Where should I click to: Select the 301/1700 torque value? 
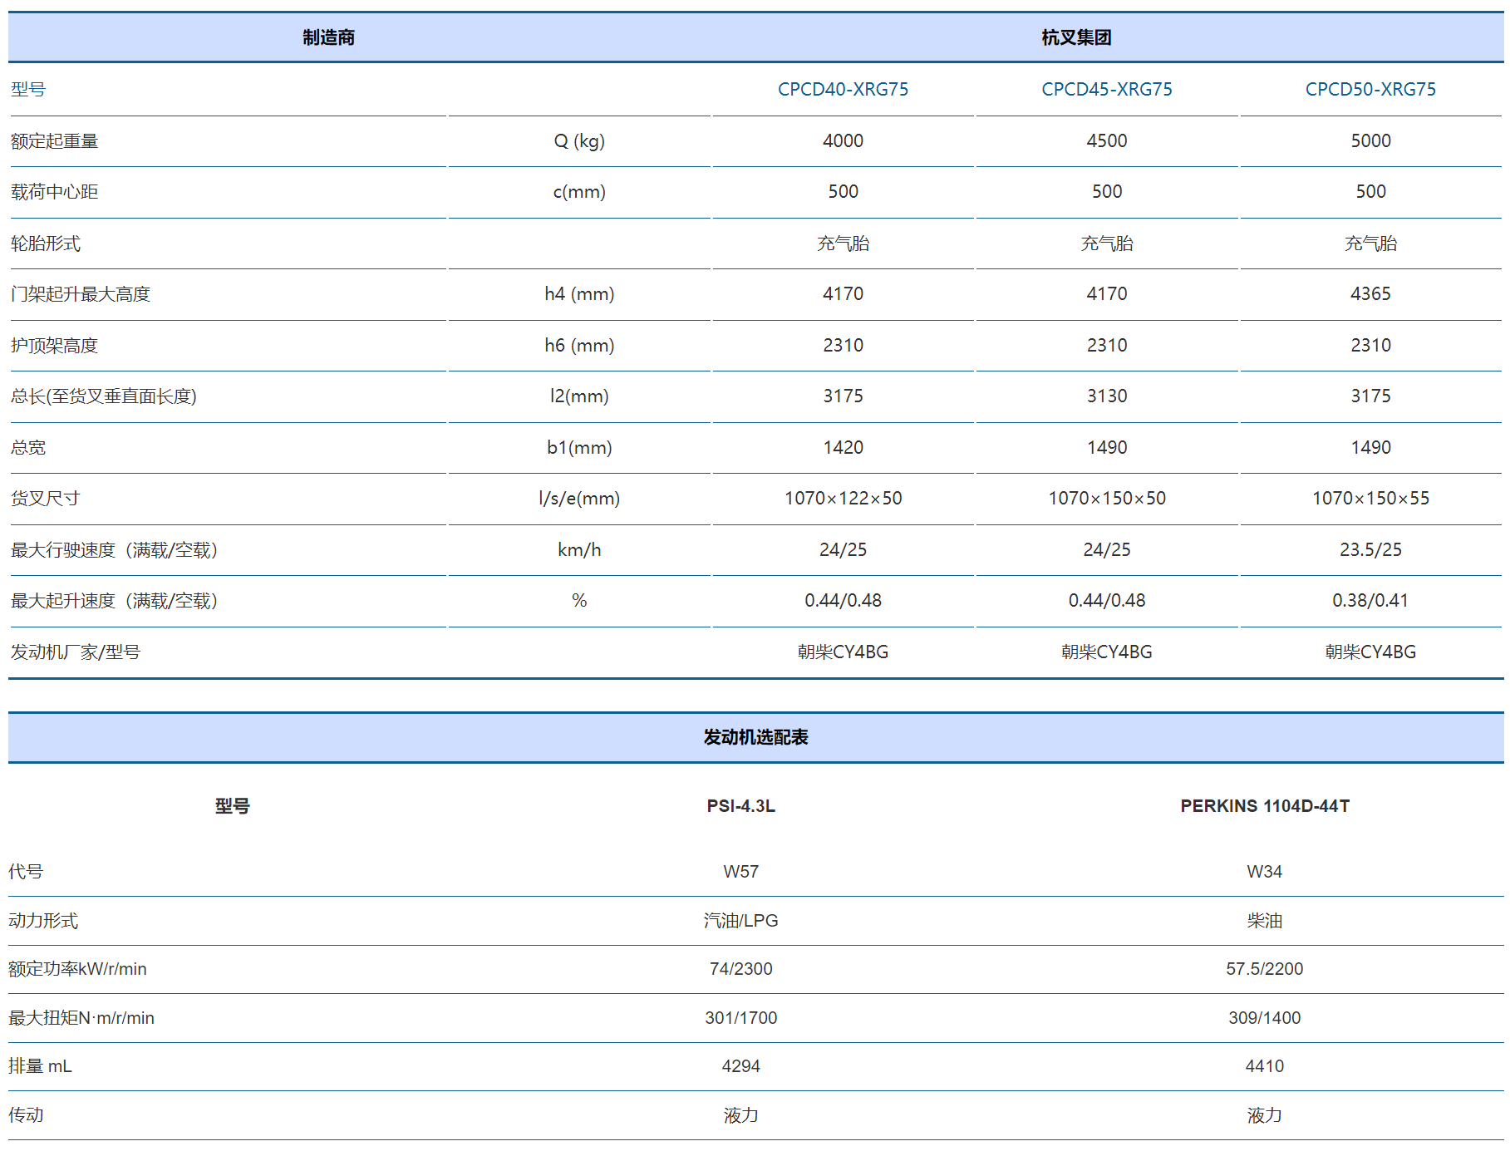740,1018
